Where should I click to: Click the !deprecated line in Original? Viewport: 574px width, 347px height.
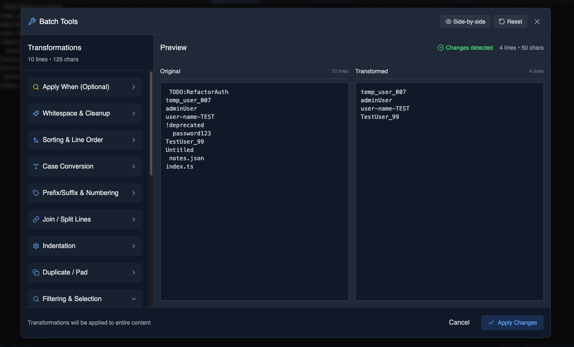(185, 125)
